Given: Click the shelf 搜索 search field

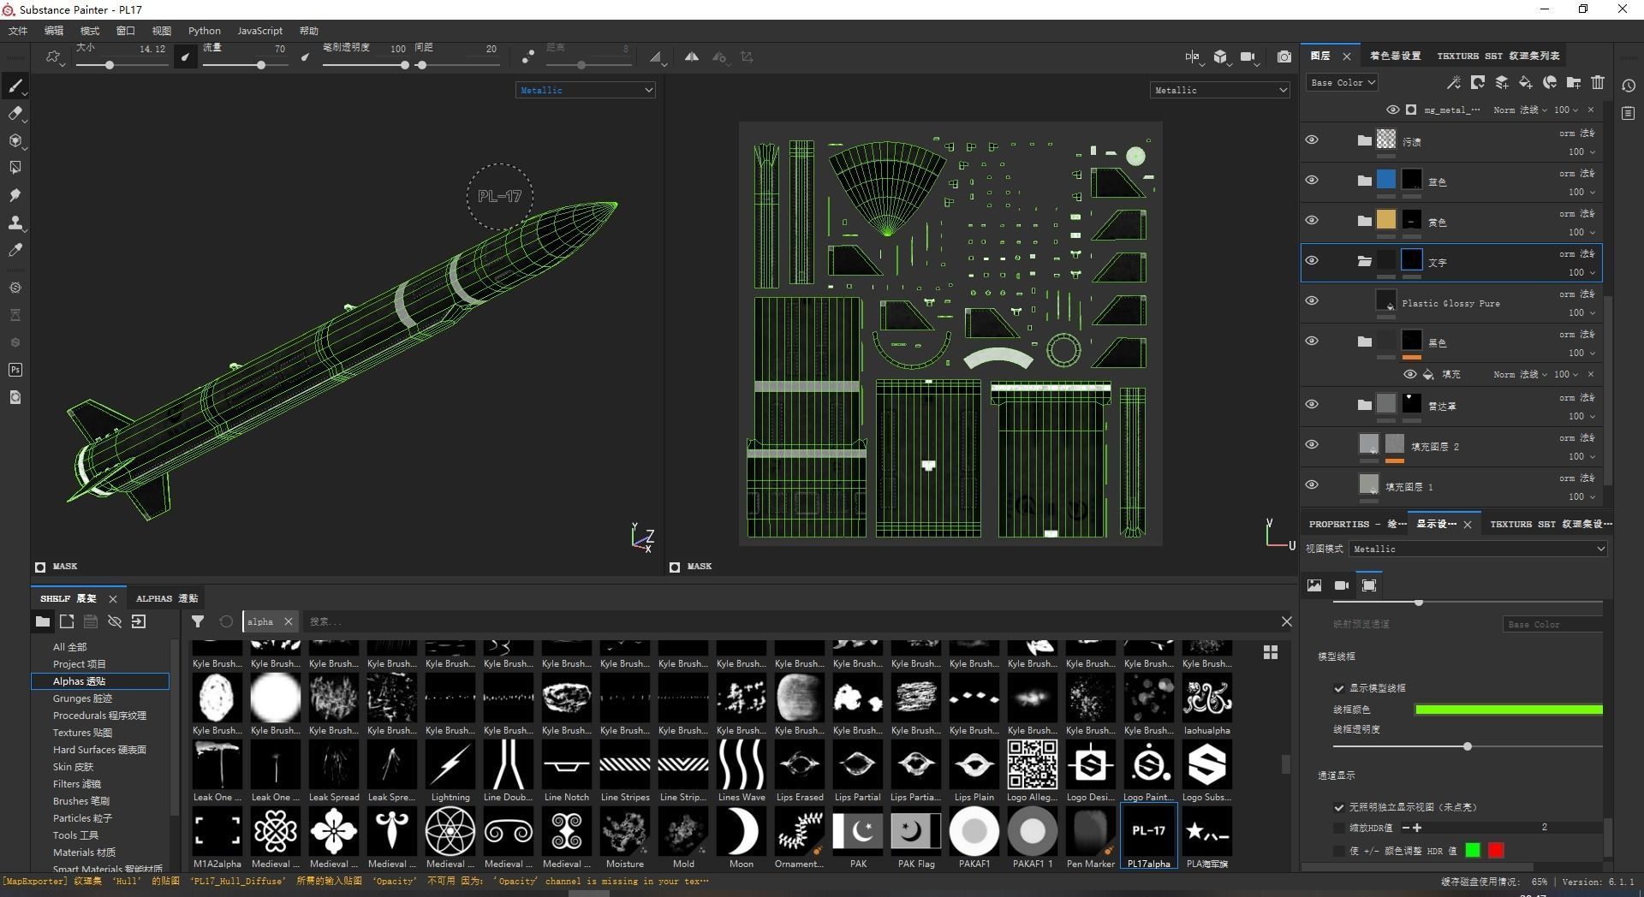Looking at the screenshot, I should click(788, 621).
